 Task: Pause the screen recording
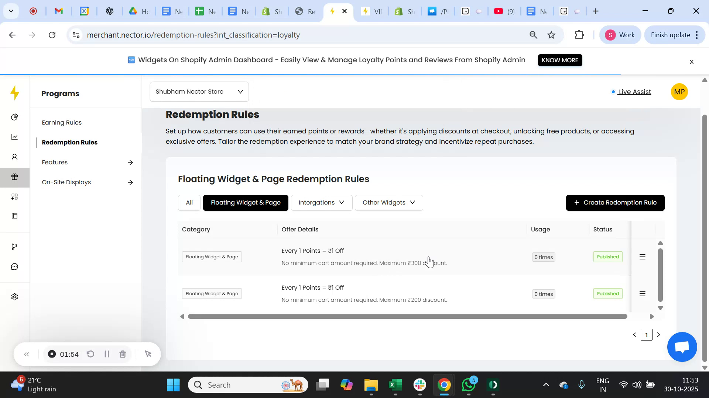point(107,354)
